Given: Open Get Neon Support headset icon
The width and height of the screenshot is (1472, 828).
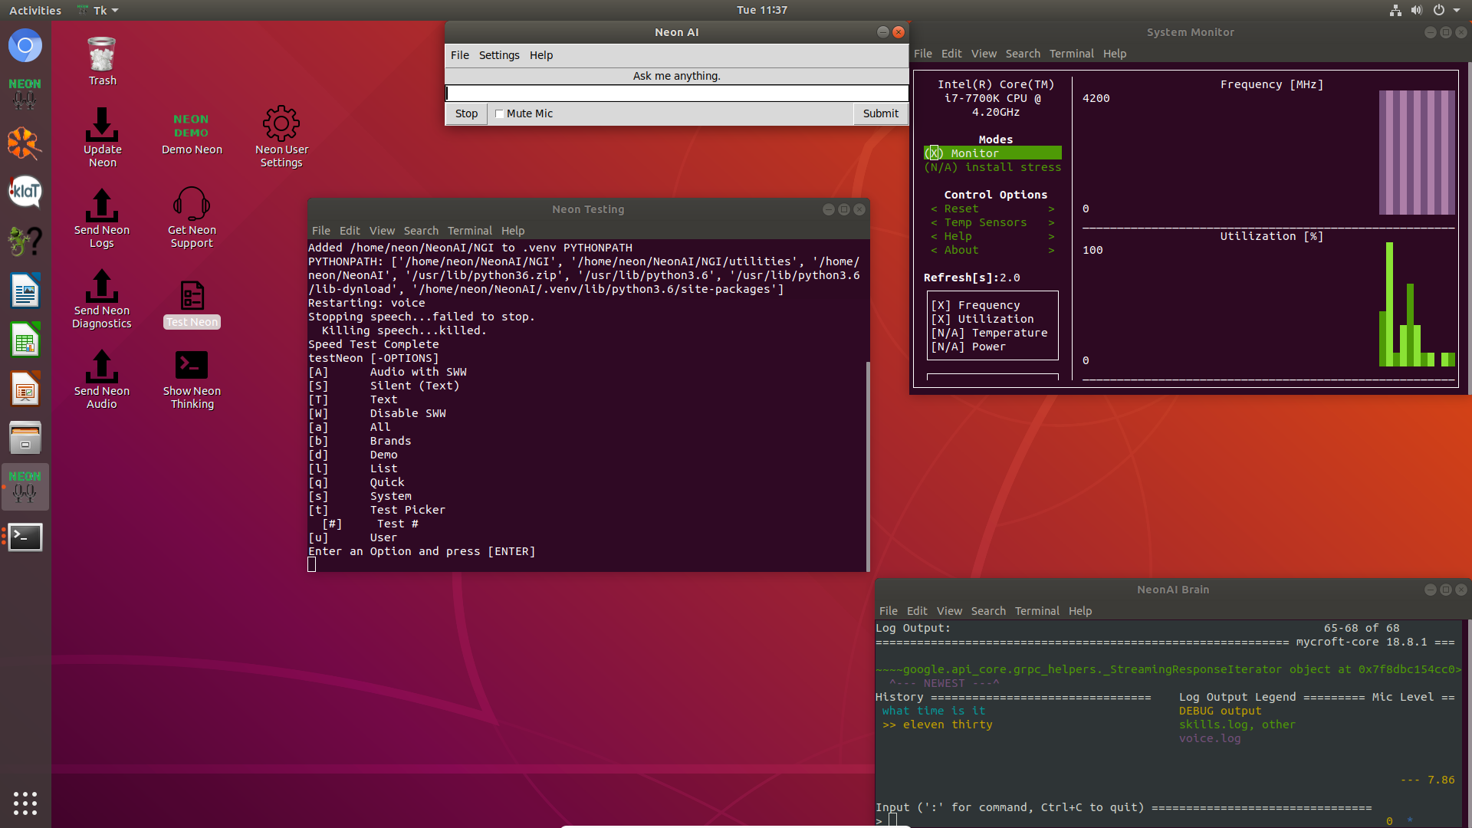Looking at the screenshot, I should click(192, 218).
